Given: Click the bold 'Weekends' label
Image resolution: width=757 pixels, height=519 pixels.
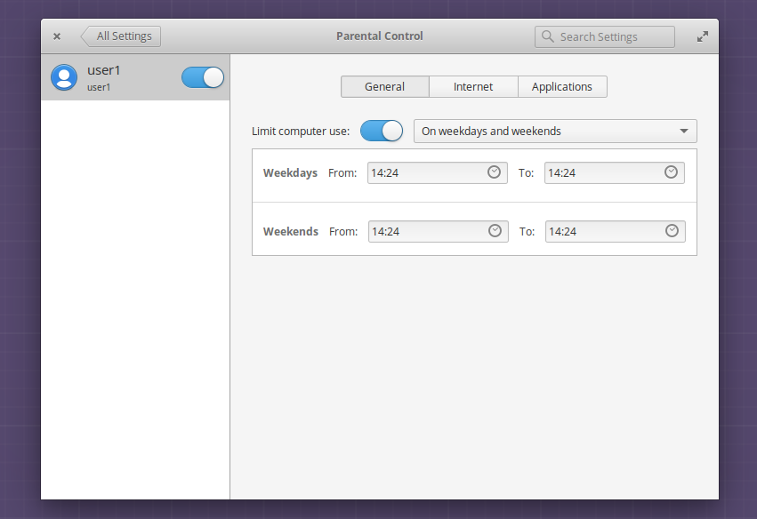Looking at the screenshot, I should (291, 232).
